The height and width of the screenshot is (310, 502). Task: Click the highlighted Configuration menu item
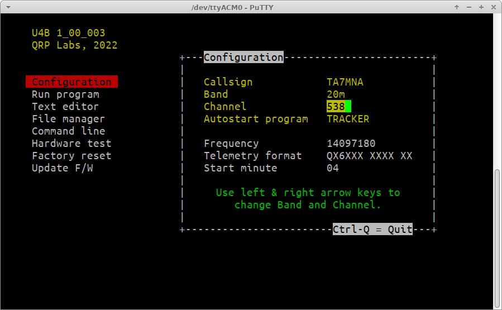71,82
